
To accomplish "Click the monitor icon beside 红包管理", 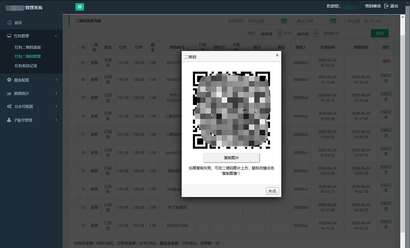I will click(9, 36).
